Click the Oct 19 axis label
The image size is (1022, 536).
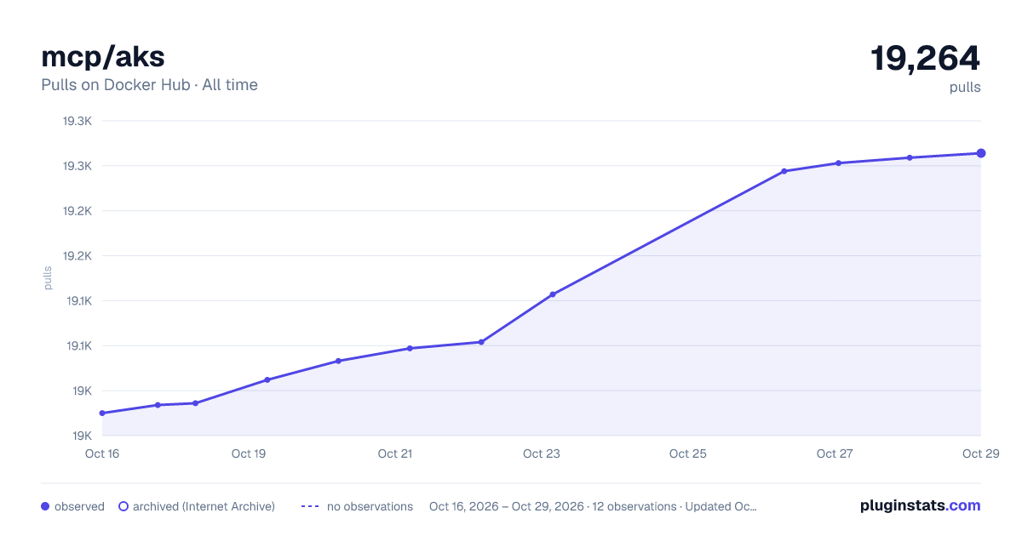(249, 453)
